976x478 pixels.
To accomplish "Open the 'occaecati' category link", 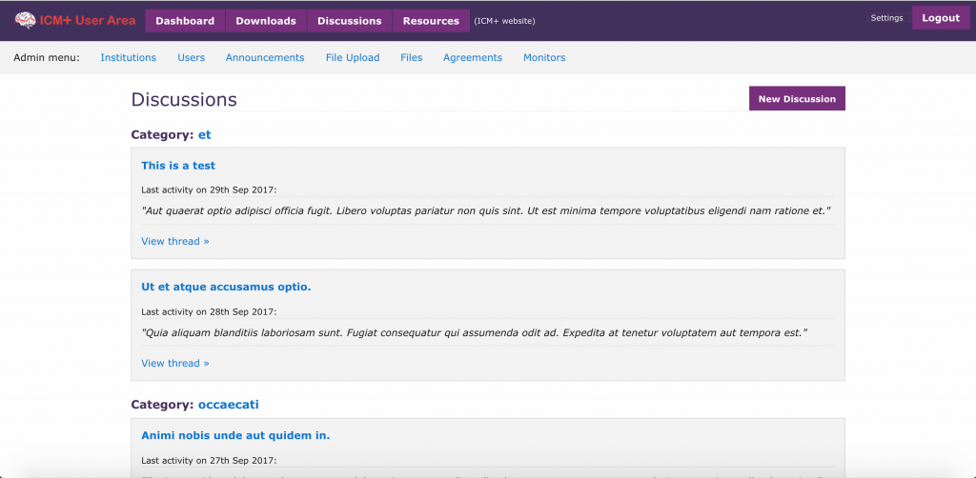I will pyautogui.click(x=228, y=405).
